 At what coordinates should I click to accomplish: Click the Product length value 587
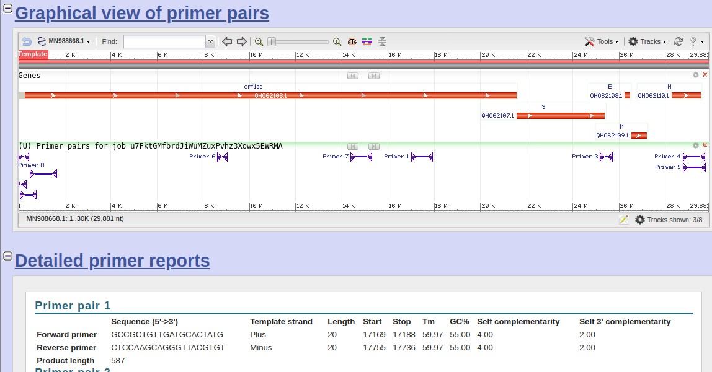point(118,361)
